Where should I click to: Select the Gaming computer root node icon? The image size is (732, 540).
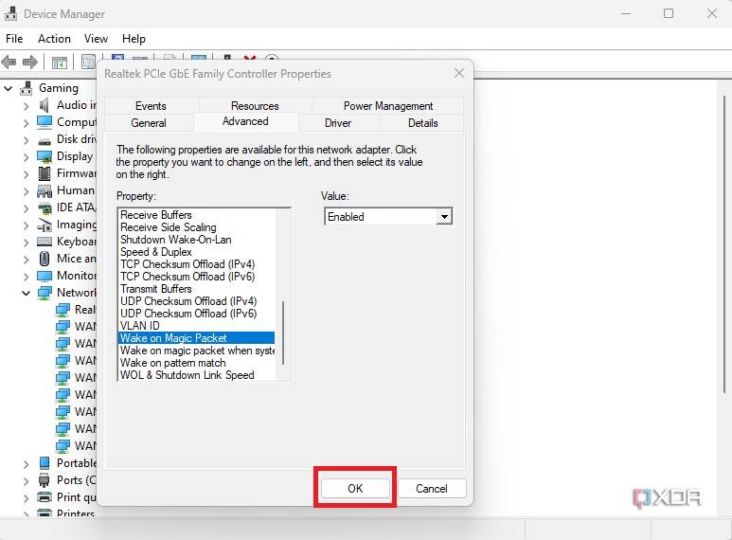pos(27,88)
